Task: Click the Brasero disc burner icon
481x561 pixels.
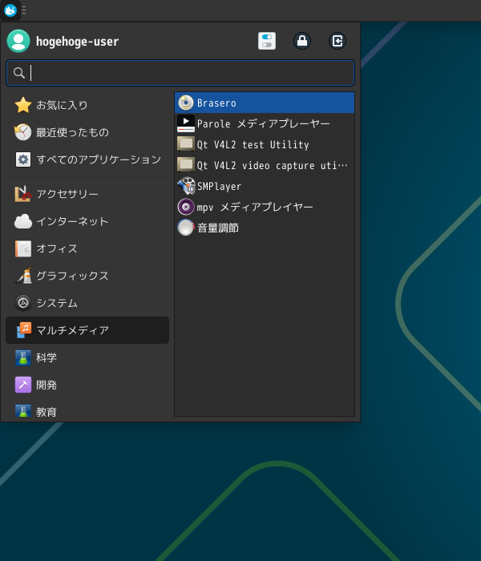Action: [186, 103]
